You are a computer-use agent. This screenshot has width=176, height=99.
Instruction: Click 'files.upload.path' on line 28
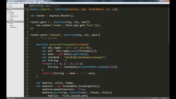pos(75,96)
